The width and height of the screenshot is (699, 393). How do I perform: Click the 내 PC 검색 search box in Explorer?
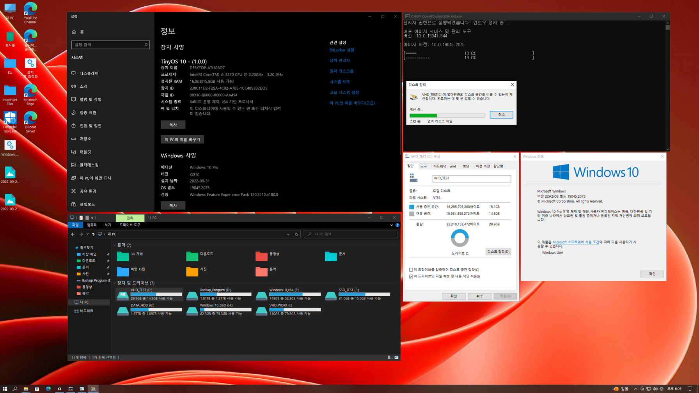click(351, 234)
